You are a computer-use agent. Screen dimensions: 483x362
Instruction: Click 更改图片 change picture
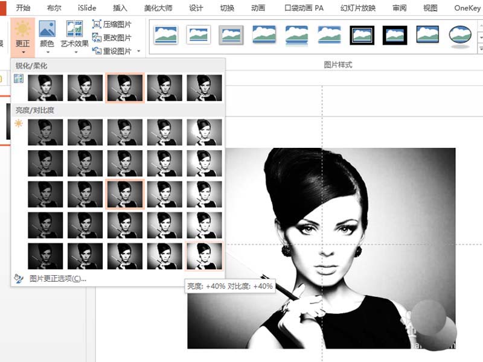112,37
